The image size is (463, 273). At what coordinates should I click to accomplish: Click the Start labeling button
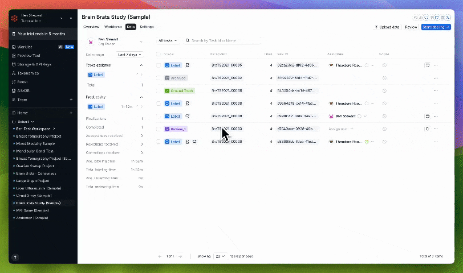[436, 27]
